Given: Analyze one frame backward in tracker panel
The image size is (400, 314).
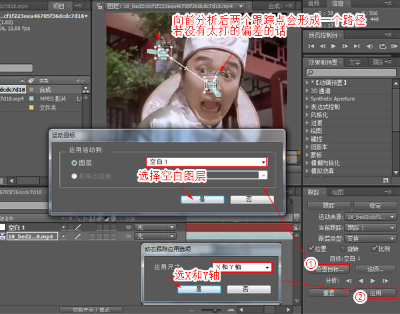Looking at the screenshot, I should (349, 281).
